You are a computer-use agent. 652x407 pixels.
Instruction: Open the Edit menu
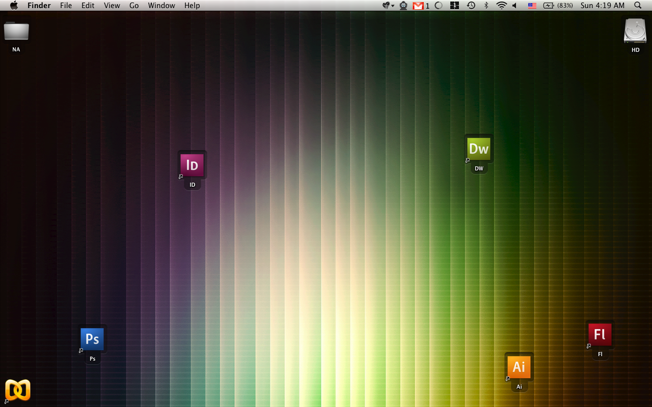click(88, 5)
